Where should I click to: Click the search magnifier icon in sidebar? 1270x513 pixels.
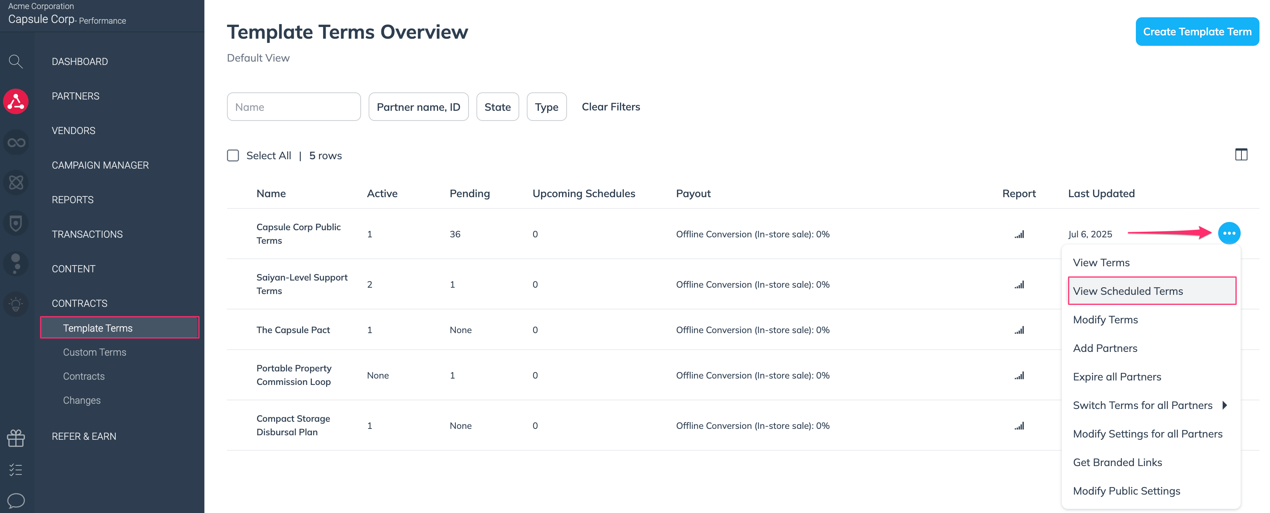(16, 62)
